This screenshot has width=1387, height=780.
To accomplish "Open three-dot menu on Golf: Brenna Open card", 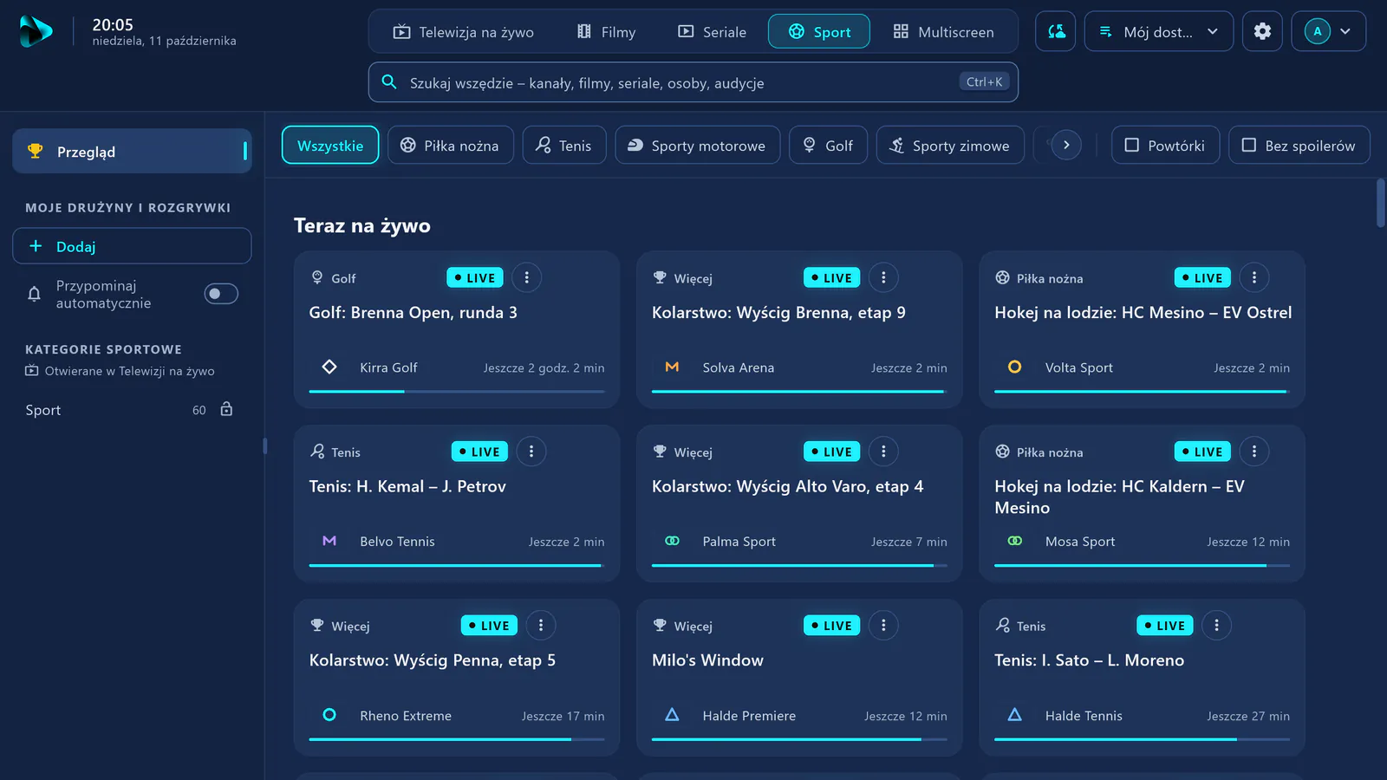I will point(526,277).
